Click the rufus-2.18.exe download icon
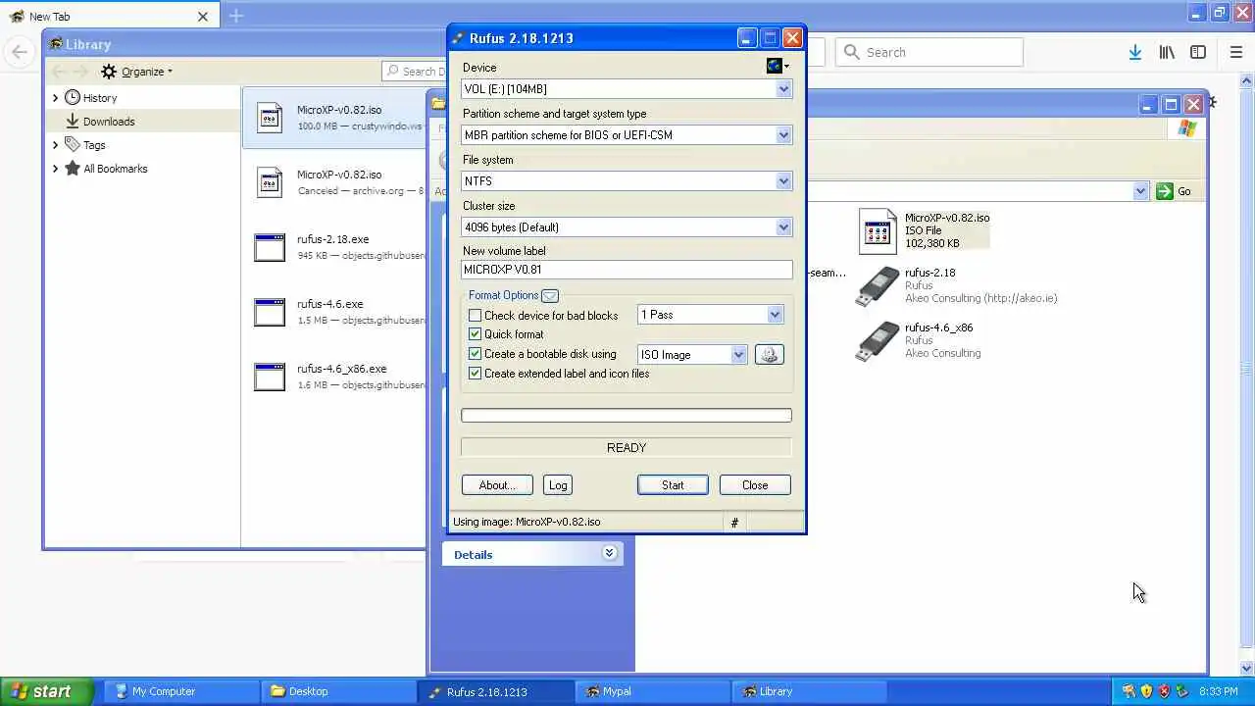 tap(270, 247)
